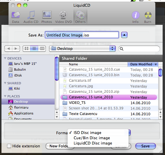Select Iaru's MBP 15" in sidebar
This screenshot has height=155, width=165.
(x=28, y=64)
